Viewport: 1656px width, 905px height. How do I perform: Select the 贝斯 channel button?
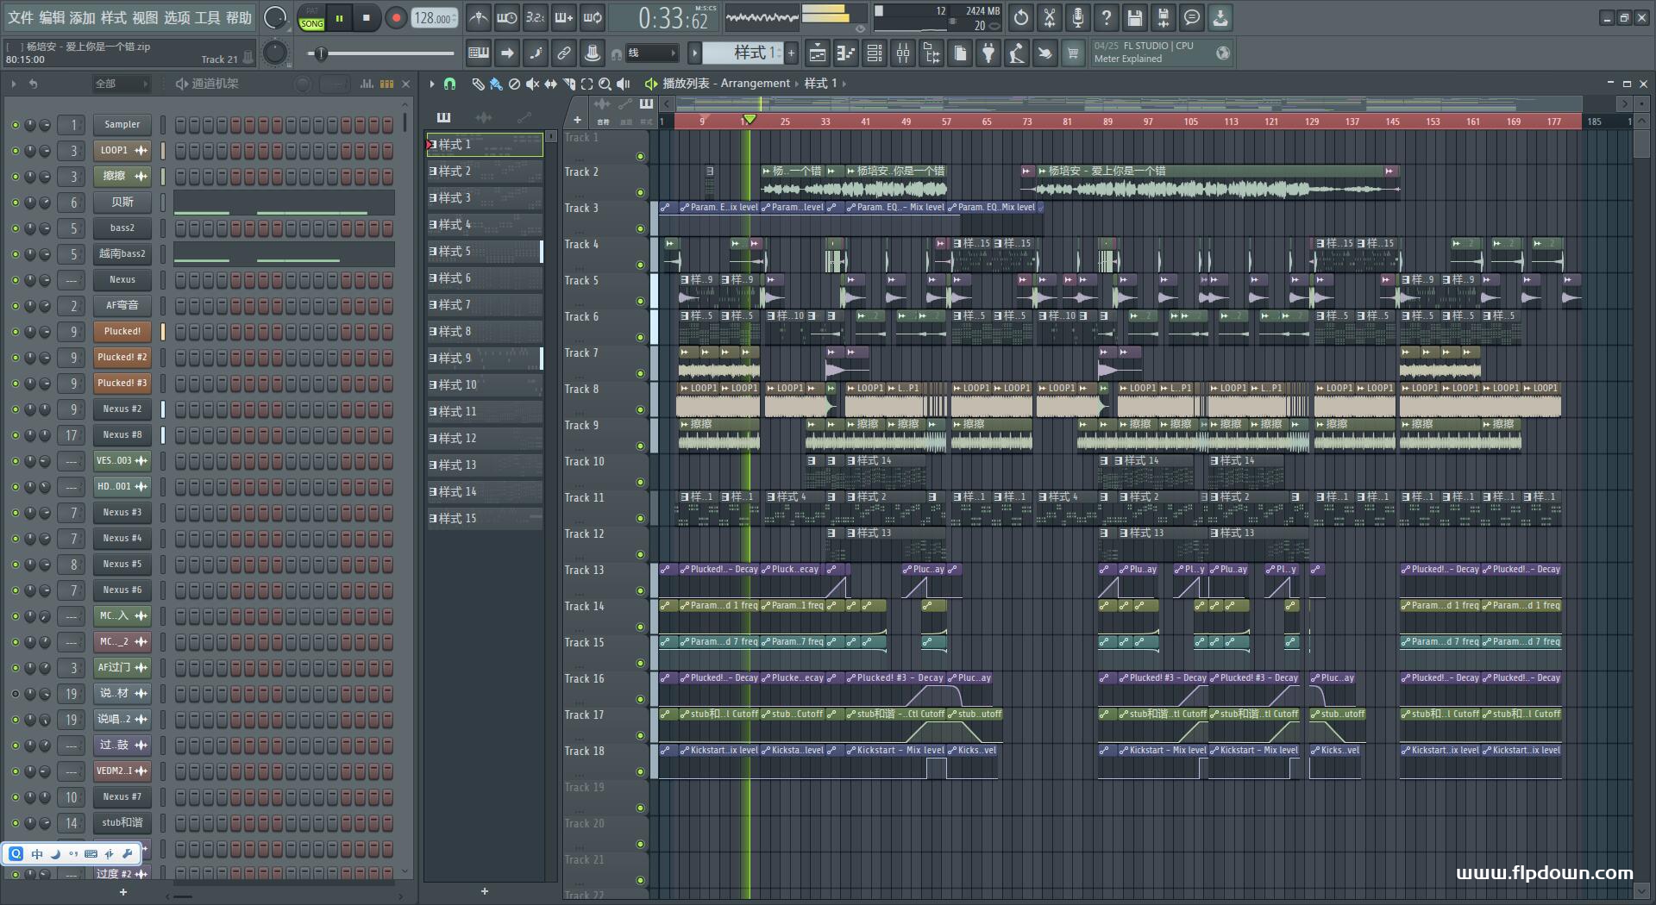(122, 203)
